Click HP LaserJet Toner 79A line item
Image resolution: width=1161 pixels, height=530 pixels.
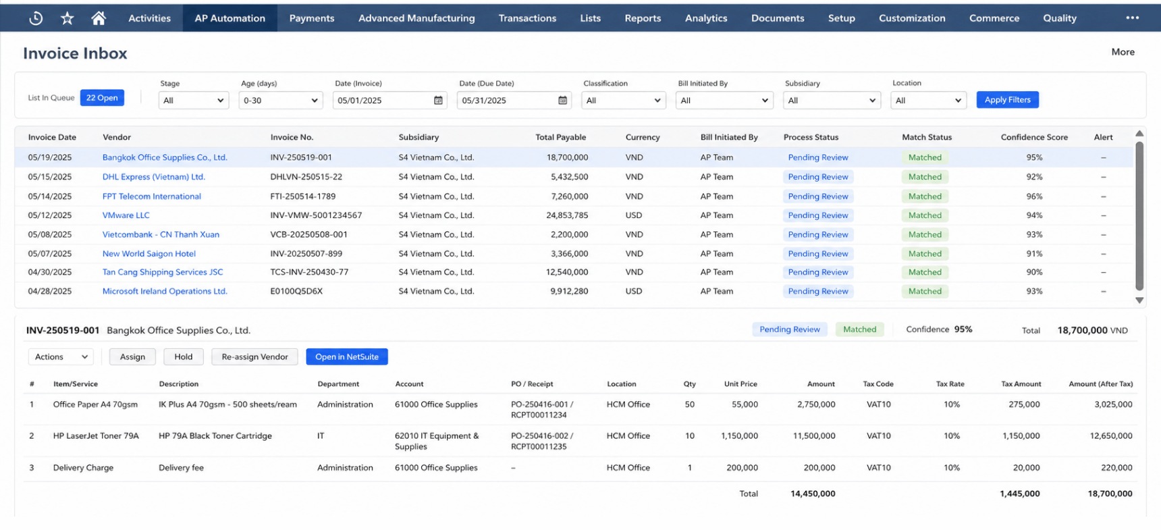click(x=96, y=436)
